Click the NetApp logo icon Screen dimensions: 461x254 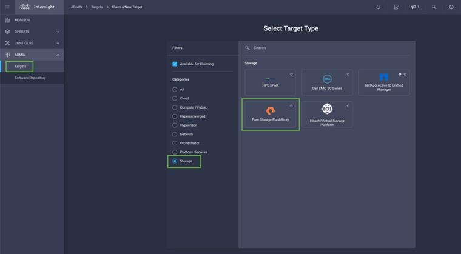tap(384, 78)
